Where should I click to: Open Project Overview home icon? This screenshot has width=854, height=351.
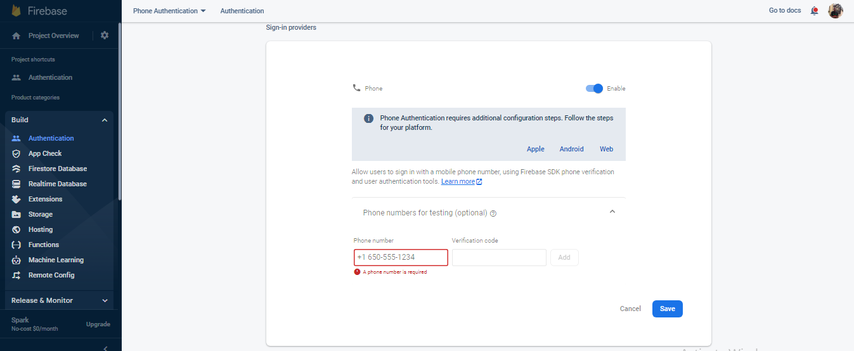click(x=16, y=36)
